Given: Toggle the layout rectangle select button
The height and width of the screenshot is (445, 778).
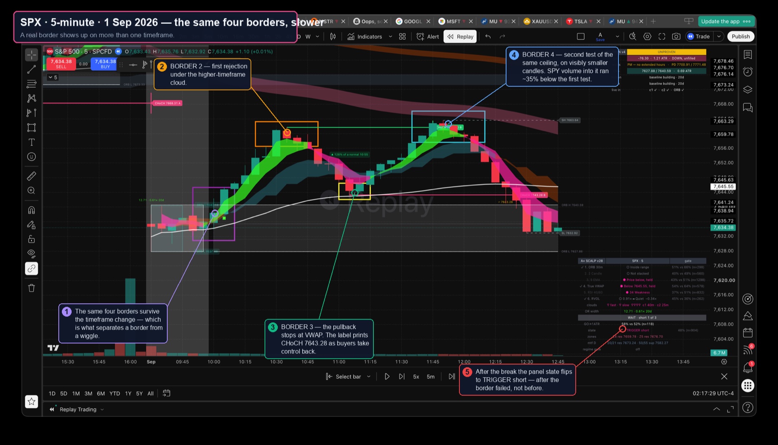Looking at the screenshot, I should pyautogui.click(x=581, y=37).
